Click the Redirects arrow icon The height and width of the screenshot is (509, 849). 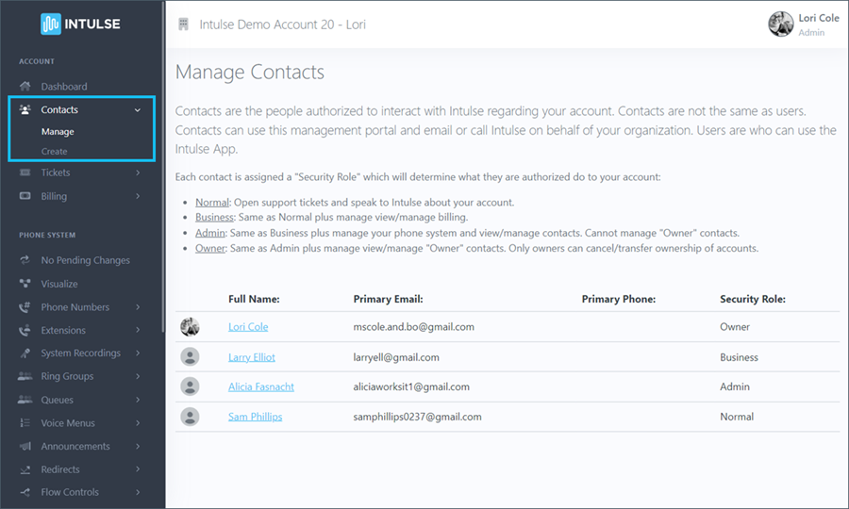(25, 469)
